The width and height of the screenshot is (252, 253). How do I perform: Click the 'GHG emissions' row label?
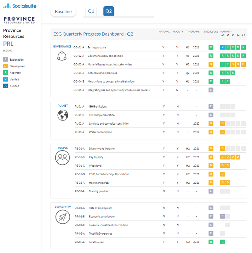(98, 107)
